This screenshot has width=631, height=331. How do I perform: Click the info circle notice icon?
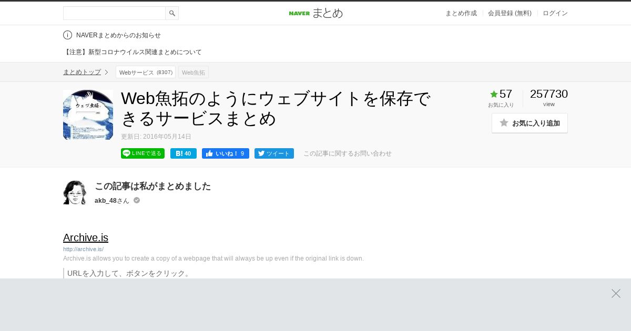(67, 35)
